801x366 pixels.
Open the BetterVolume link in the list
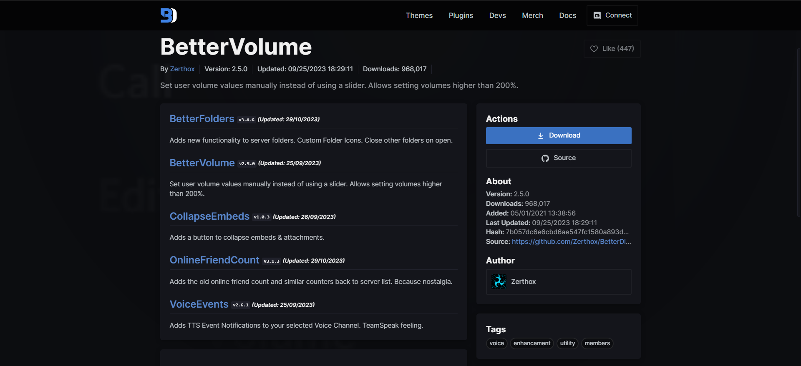(202, 163)
